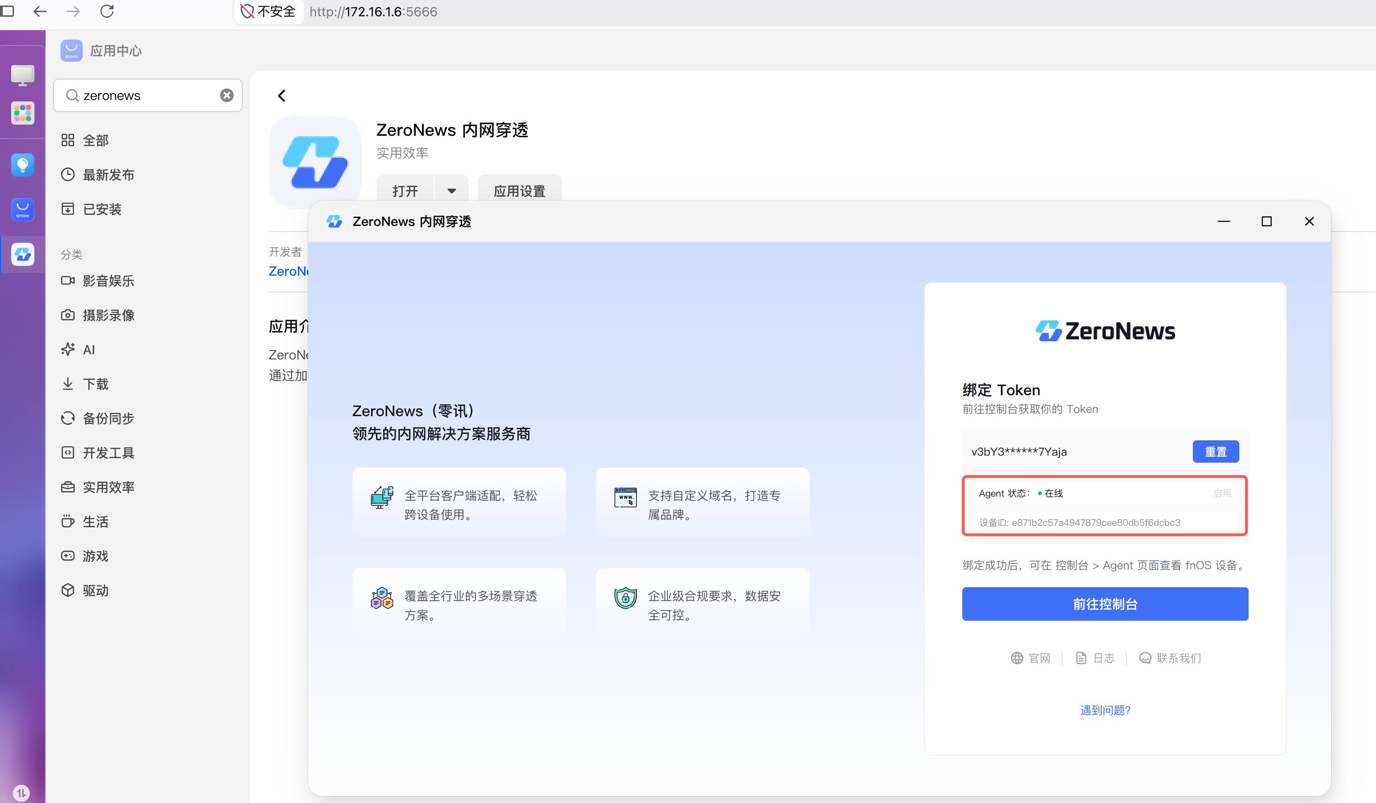Viewport: 1376px width, 803px height.
Task: Open the 开发工具 category
Action: coord(98,453)
